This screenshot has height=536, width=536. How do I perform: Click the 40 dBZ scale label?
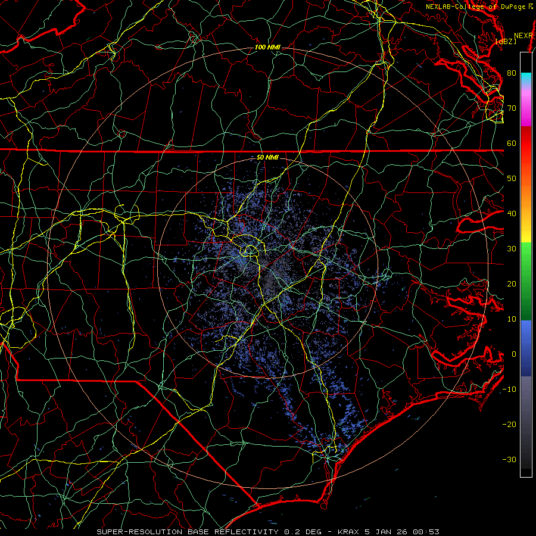click(512, 214)
